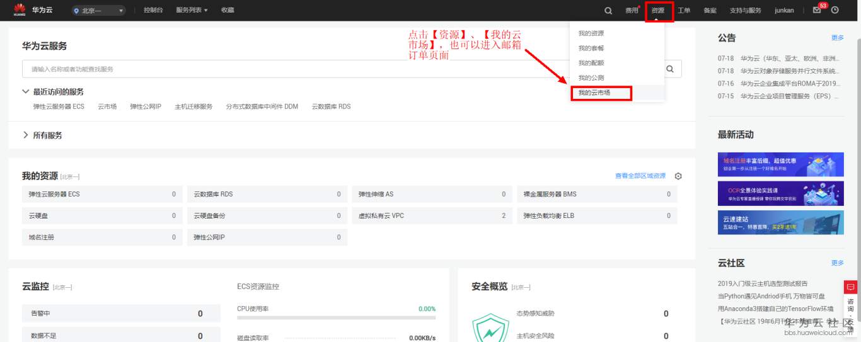
Task: Open 2019入门级云主机选型测试报告 post
Action: click(x=763, y=283)
